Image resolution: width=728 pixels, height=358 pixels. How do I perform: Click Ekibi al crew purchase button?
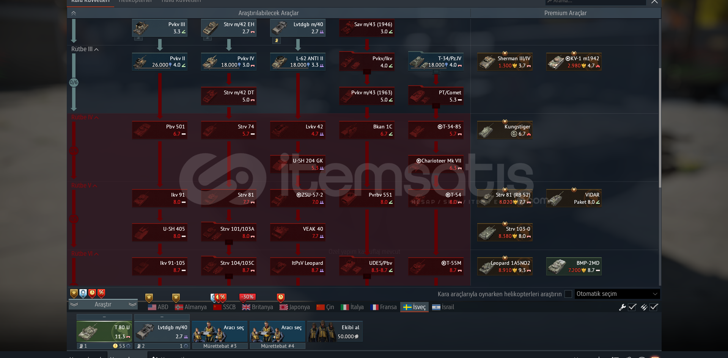tap(335, 331)
